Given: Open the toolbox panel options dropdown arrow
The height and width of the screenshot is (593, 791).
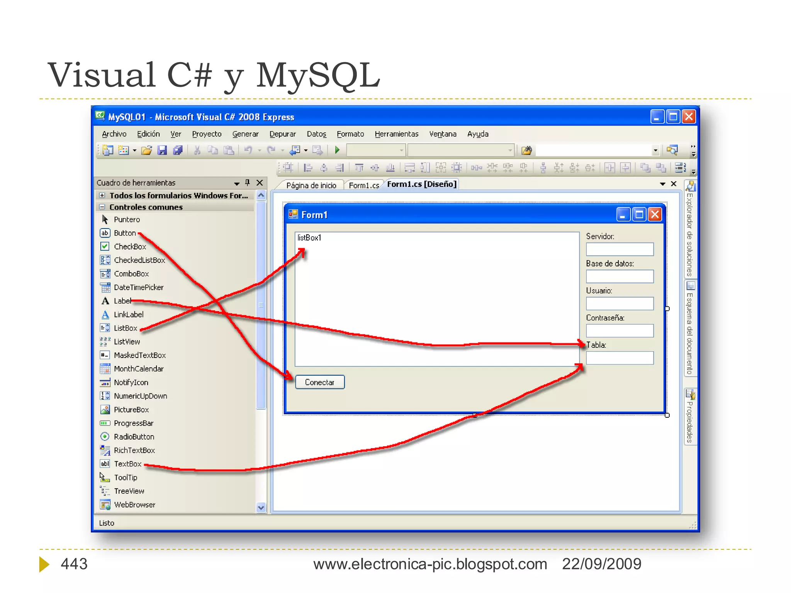Looking at the screenshot, I should (x=237, y=183).
